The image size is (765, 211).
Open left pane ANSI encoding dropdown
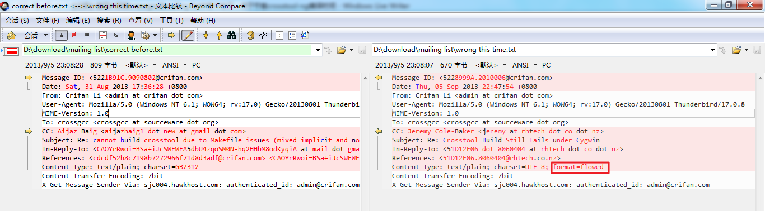click(x=174, y=65)
